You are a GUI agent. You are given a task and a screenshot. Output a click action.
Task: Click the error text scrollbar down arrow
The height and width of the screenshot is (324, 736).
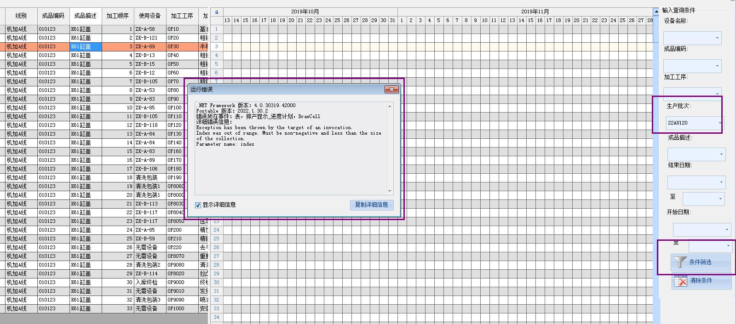pos(390,191)
